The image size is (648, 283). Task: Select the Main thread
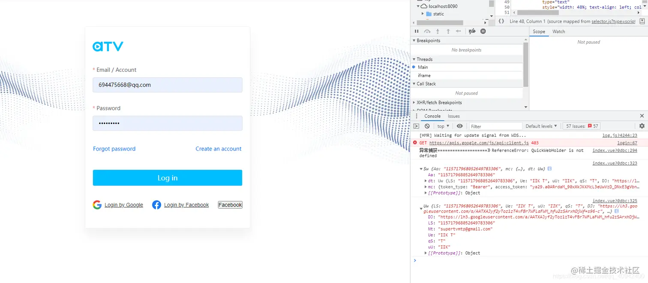[468, 67]
